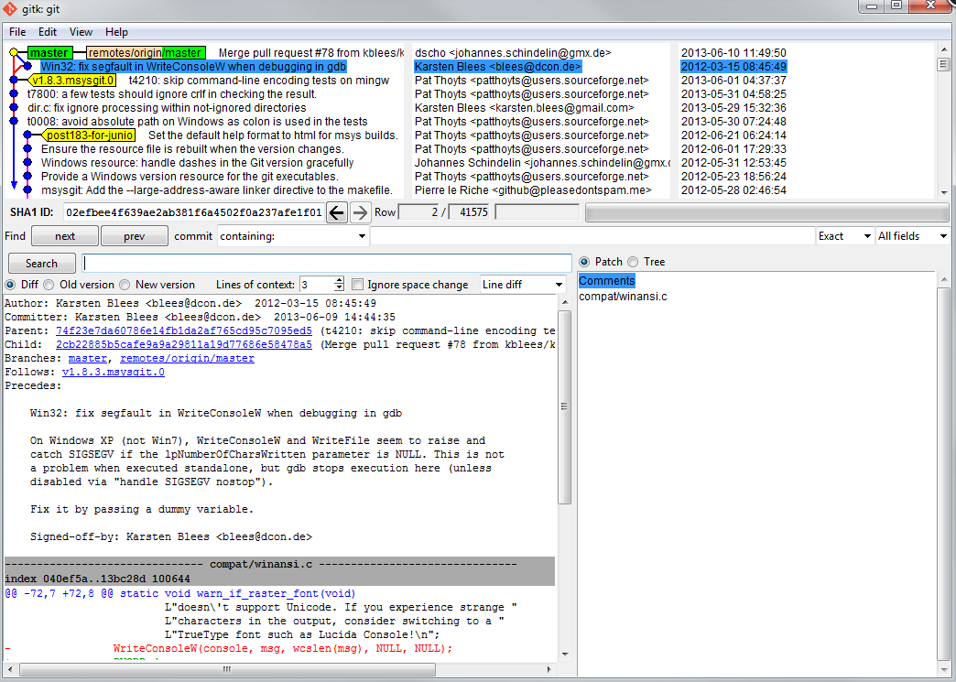The height and width of the screenshot is (682, 956).
Task: Open the 'containing:' find type dropdown
Action: pos(293,236)
